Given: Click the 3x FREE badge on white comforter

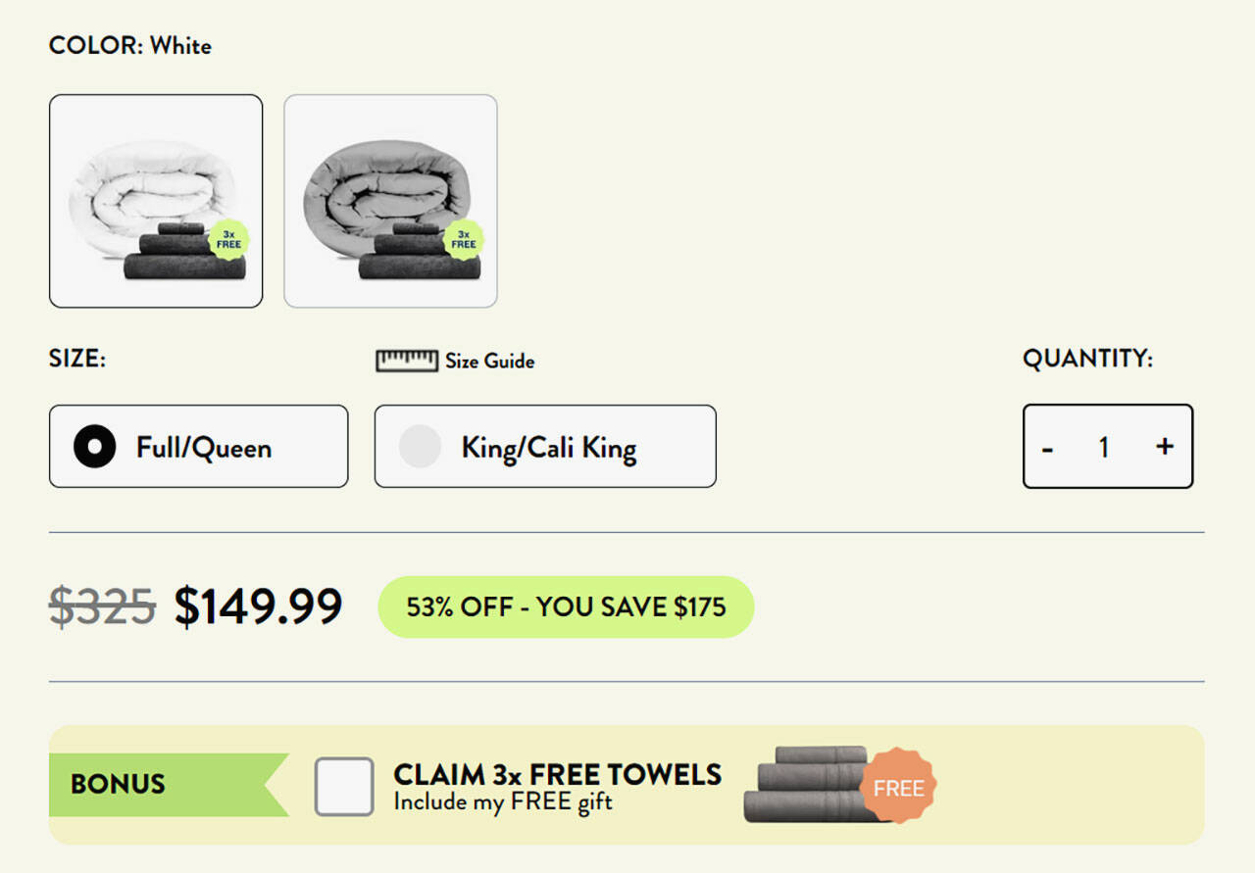Looking at the screenshot, I should click(x=228, y=239).
